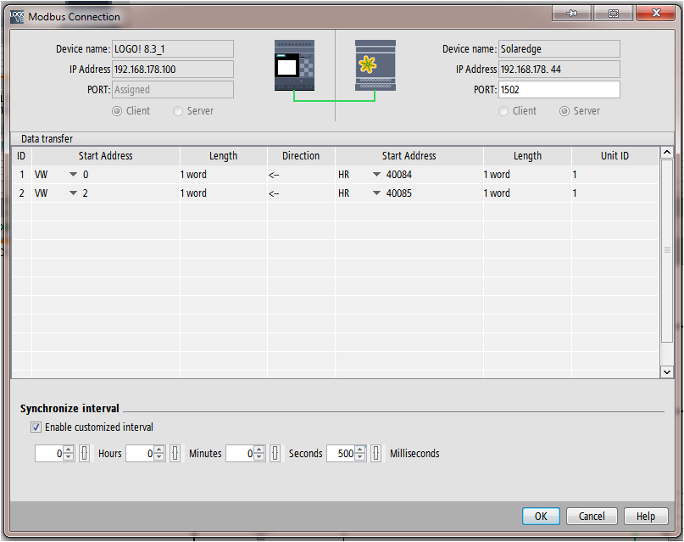Click the Solaredge Device name field

559,49
